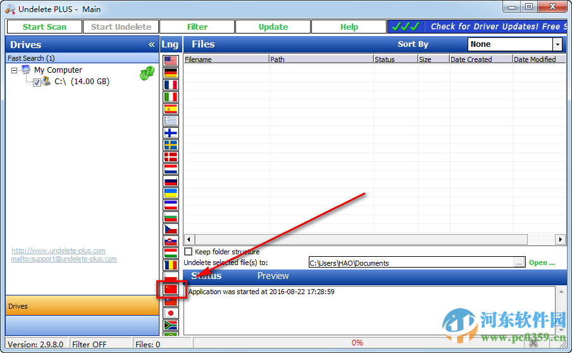Click the gray X cancel icon in status bar
Screen dimensions: 572x353
[x=533, y=343]
